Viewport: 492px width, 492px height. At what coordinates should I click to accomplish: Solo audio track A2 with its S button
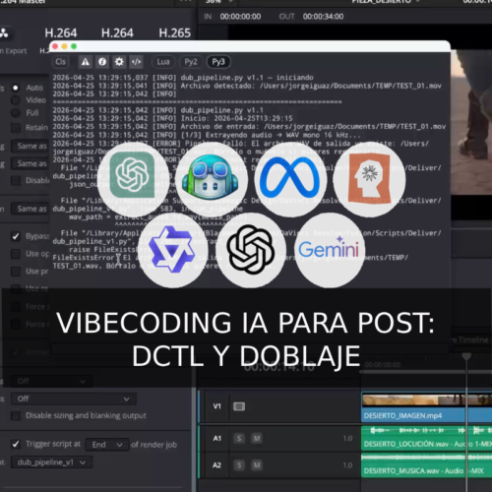point(239,465)
